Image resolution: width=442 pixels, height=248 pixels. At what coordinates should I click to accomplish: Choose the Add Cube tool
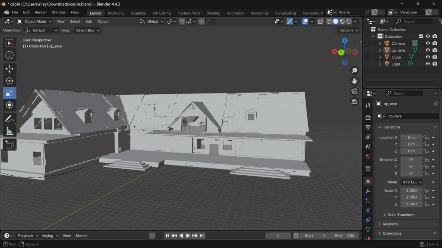click(x=9, y=145)
